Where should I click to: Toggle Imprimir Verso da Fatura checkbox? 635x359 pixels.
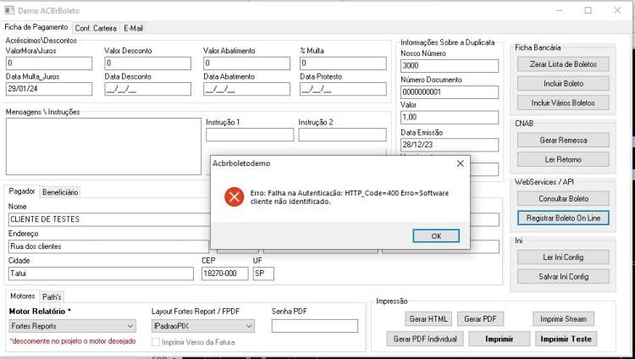(x=156, y=342)
